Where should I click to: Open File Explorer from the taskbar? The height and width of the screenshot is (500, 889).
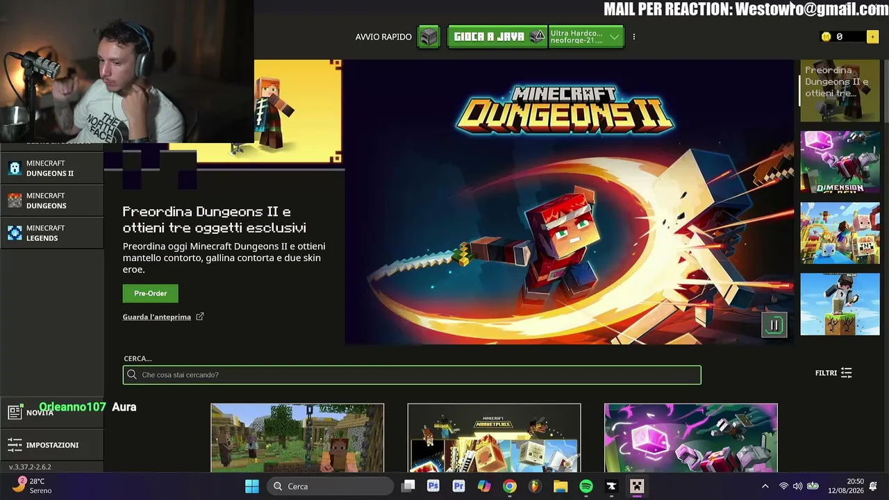tap(560, 486)
